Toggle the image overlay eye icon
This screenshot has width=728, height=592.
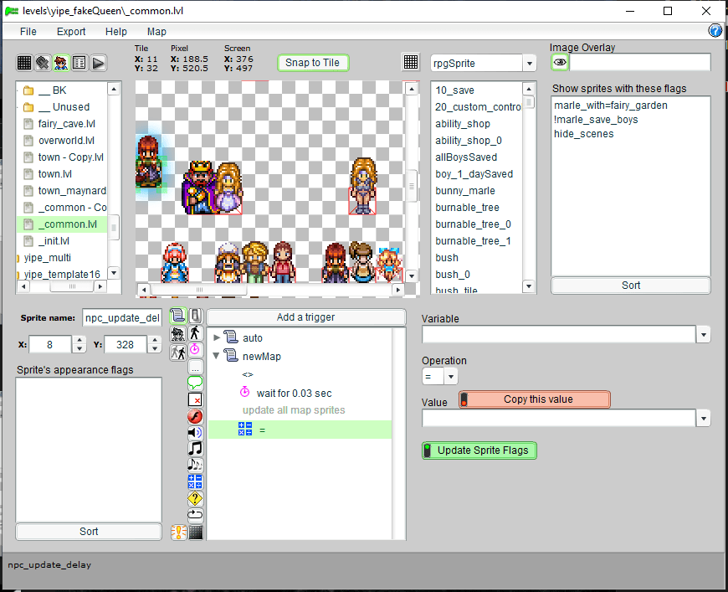click(x=560, y=63)
